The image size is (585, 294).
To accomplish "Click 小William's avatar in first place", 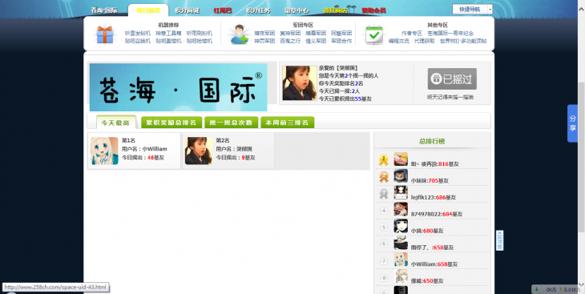I will tap(104, 151).
